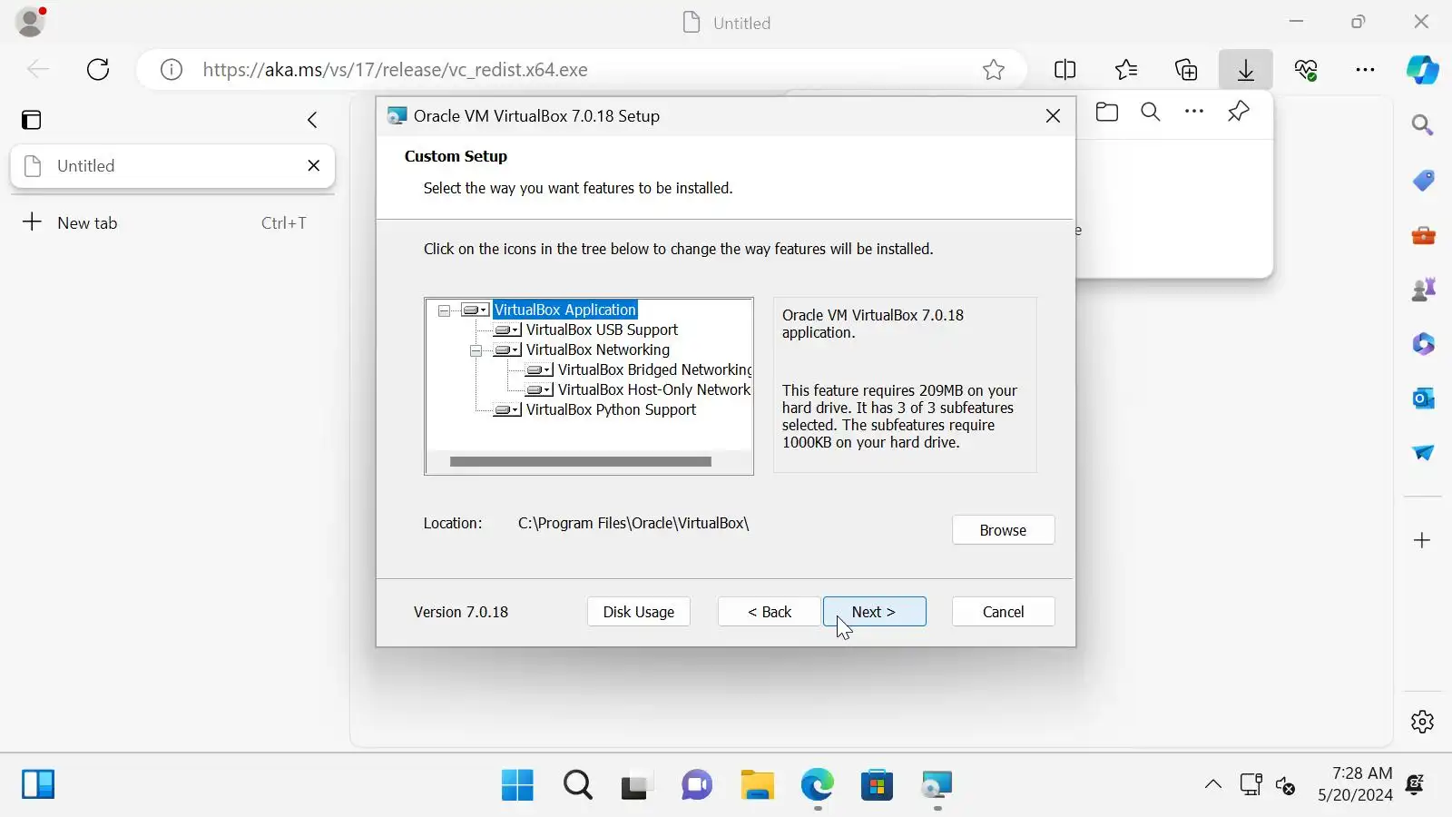Open Copilot in Edge

click(x=1423, y=70)
